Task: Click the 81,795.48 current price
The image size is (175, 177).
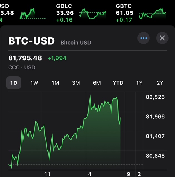Action: [x=25, y=58]
